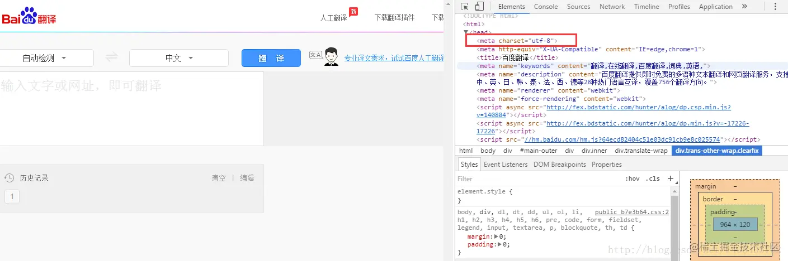Open the public_b7e3b64.css:2 stylesheet link
The height and width of the screenshot is (261, 788).
632,212
